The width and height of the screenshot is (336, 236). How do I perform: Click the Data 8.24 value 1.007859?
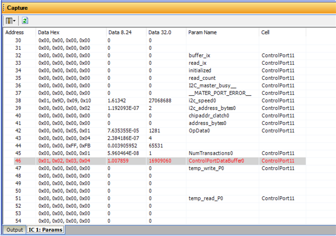click(x=118, y=161)
